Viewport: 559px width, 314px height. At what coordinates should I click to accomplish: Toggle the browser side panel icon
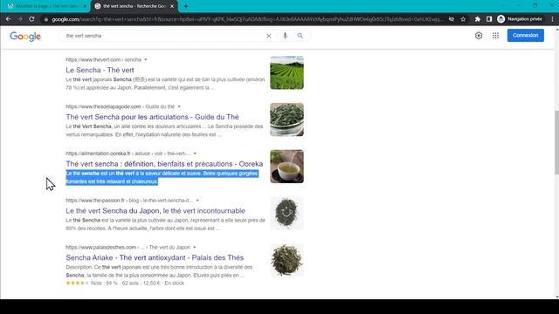pos(489,19)
